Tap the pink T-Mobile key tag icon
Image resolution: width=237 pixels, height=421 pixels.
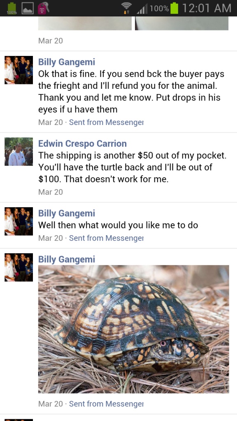click(43, 8)
